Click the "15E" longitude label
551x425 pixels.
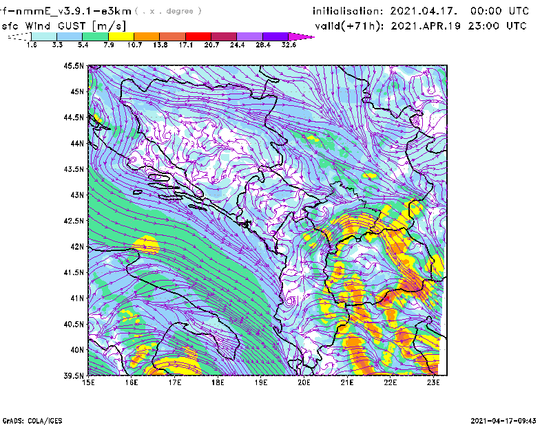(88, 382)
